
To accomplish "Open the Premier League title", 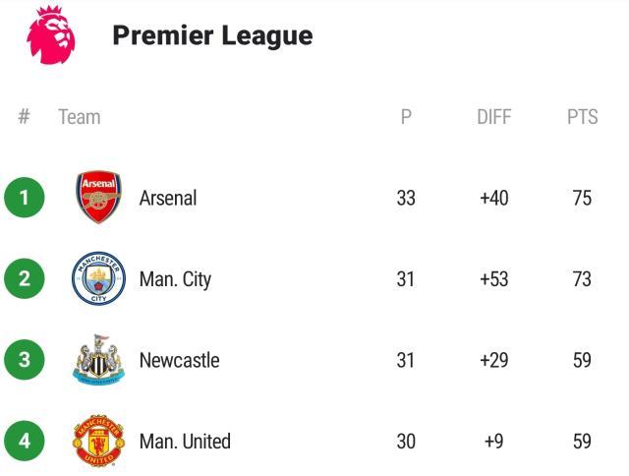I will tap(212, 35).
